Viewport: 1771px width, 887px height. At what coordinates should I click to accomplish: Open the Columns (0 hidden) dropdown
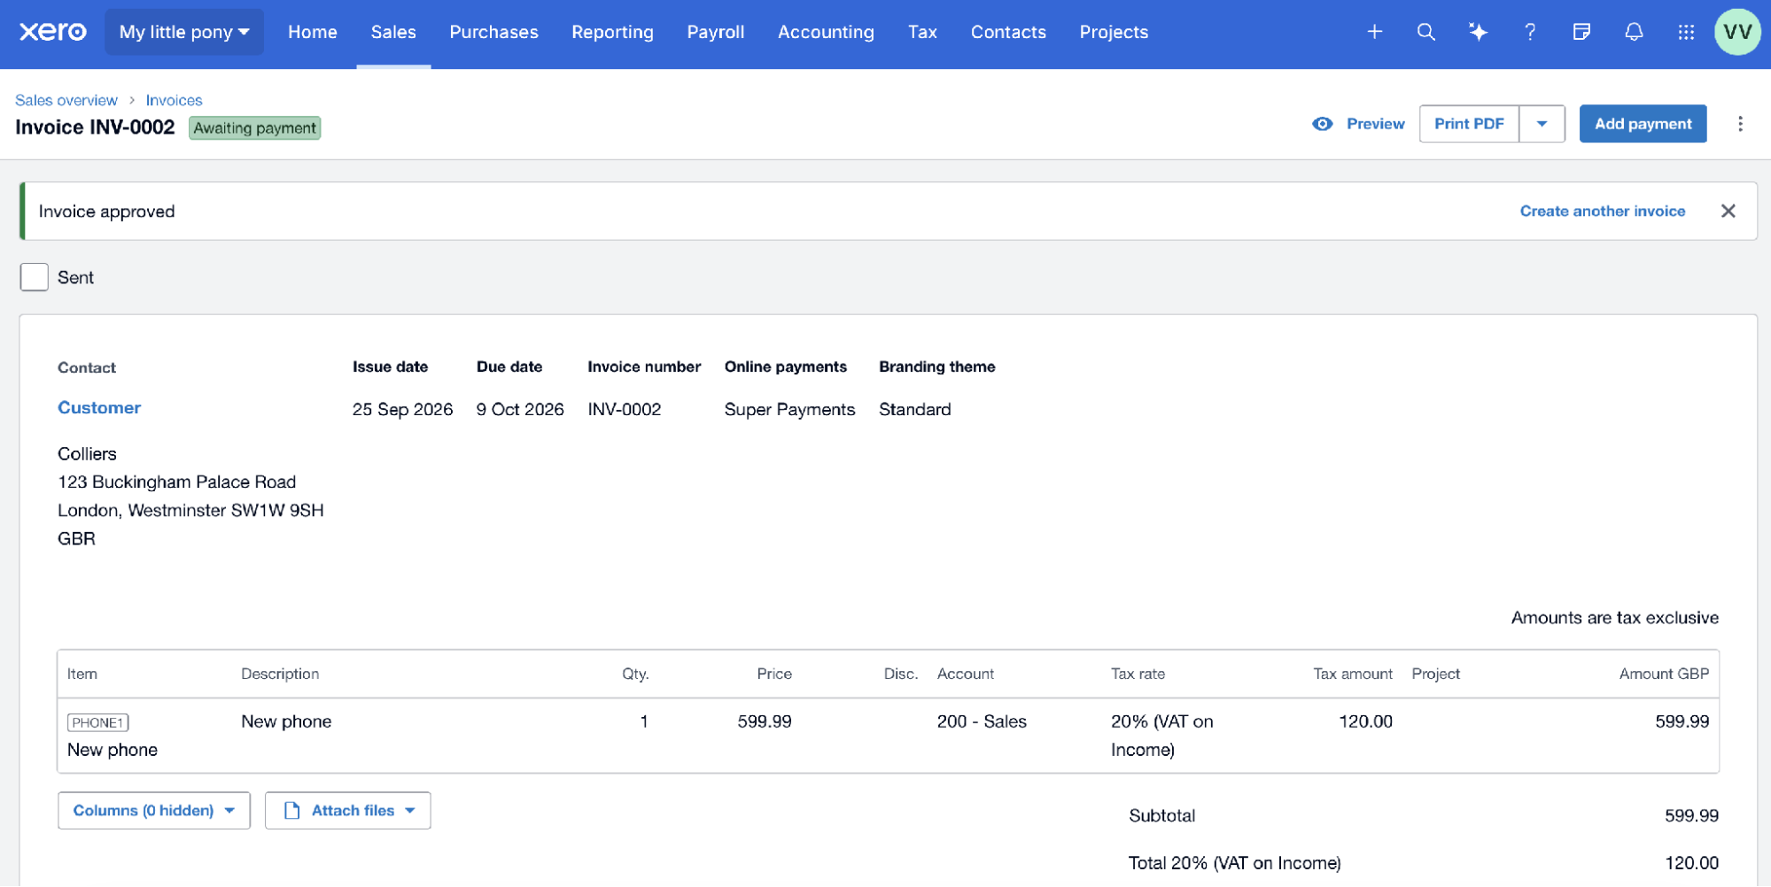(154, 810)
